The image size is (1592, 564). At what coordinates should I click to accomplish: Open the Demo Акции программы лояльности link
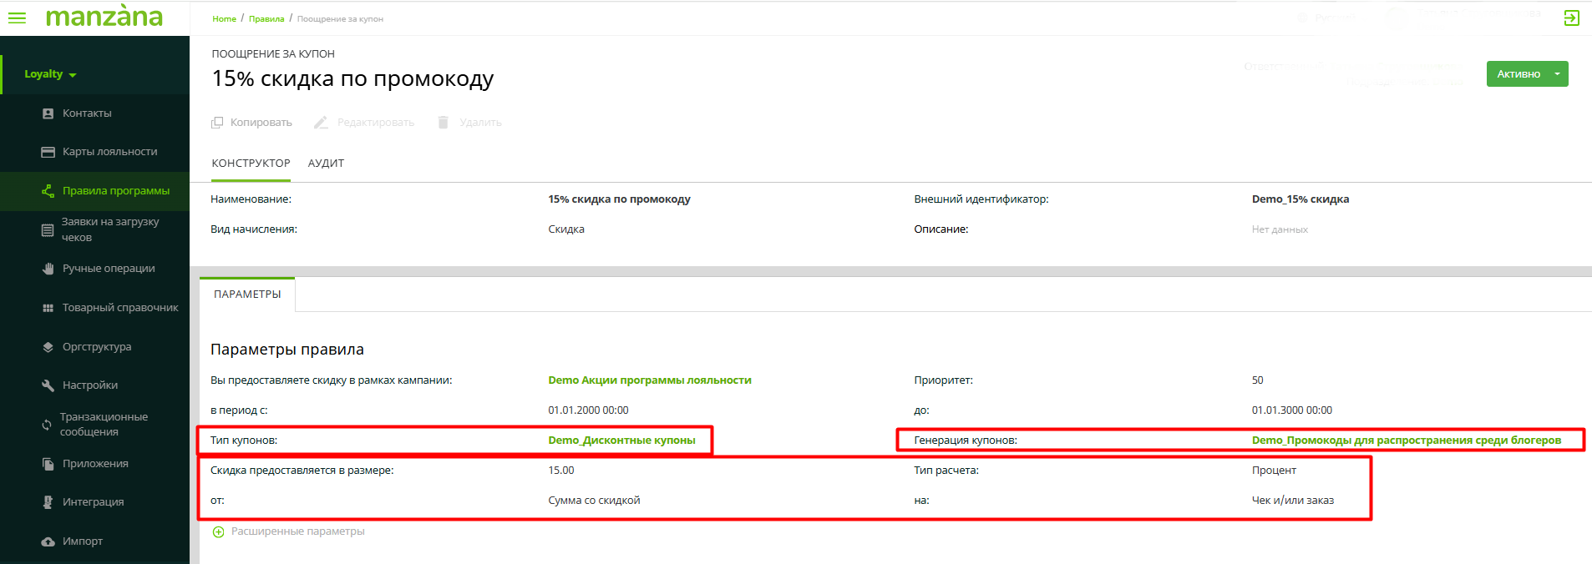click(649, 380)
